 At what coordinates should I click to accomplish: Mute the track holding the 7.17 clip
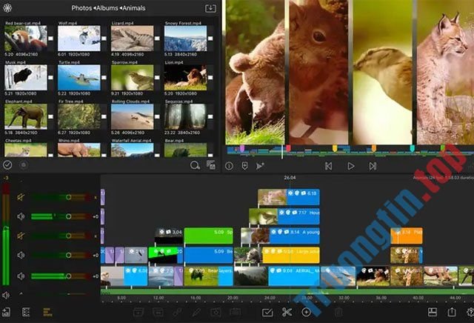coord(21,216)
